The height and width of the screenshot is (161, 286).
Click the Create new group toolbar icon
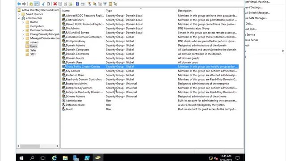[95, 4]
